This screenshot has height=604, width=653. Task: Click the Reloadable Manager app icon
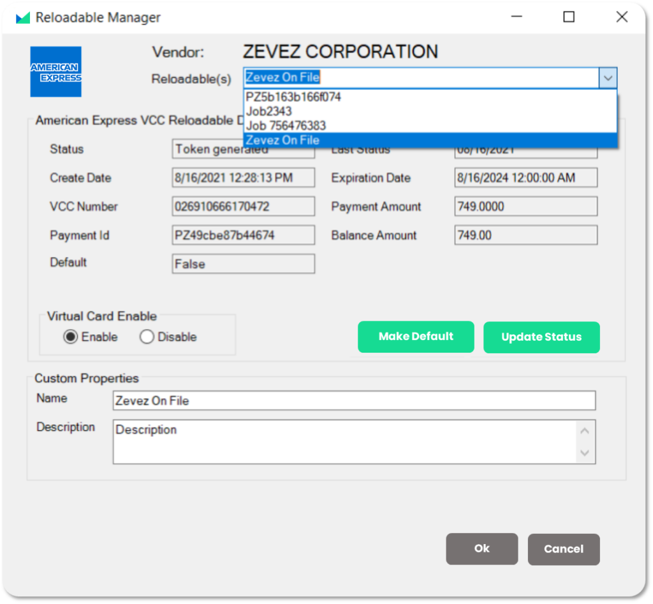[x=23, y=17]
